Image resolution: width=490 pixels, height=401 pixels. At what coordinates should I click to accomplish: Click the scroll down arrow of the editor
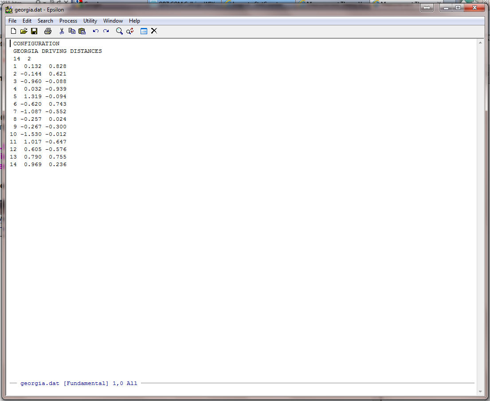(480, 391)
